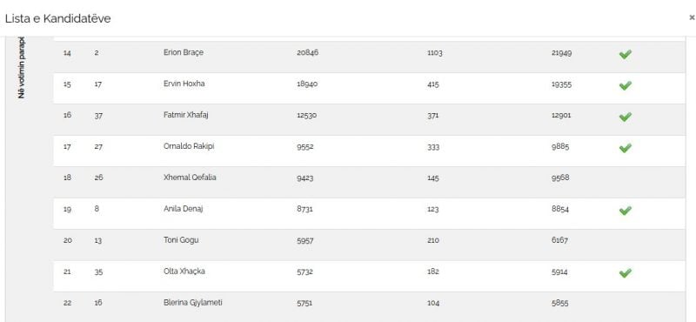
Task: Click the green checkmark for Ornaldo Rakipi
Action: click(625, 148)
